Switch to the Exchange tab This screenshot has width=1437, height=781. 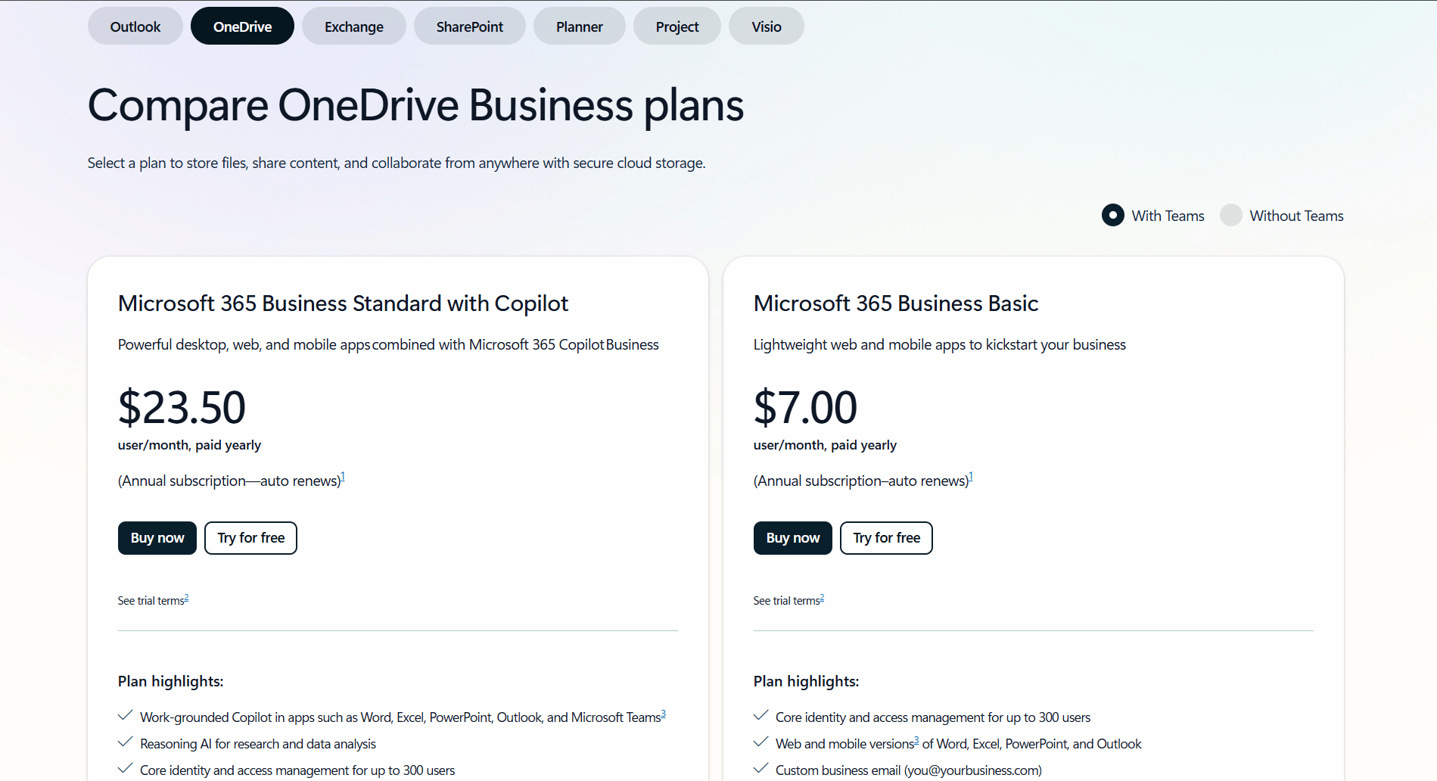click(x=353, y=26)
